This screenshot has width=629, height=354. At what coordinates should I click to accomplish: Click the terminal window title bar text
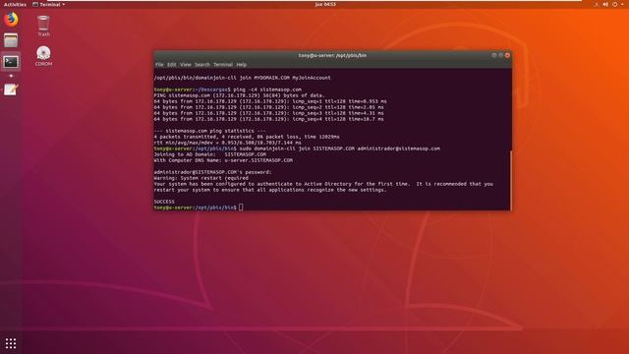point(332,55)
